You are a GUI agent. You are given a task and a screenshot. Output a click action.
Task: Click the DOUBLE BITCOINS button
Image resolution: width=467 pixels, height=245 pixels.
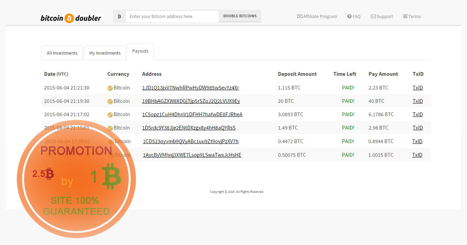240,16
